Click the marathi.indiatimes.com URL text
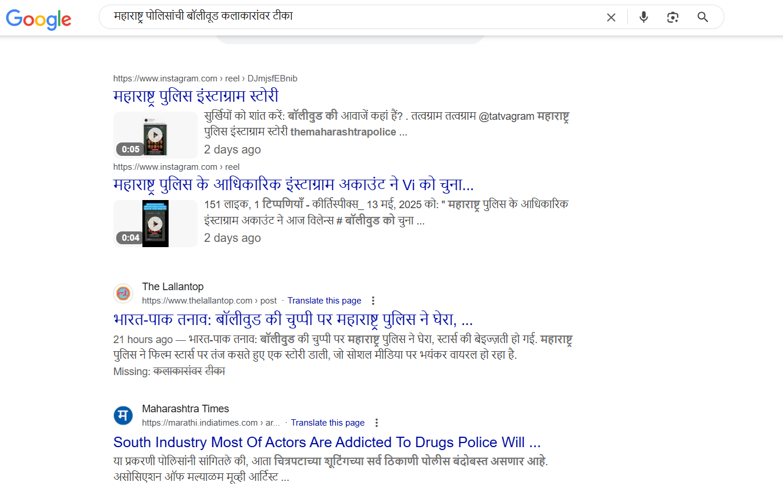 click(211, 423)
